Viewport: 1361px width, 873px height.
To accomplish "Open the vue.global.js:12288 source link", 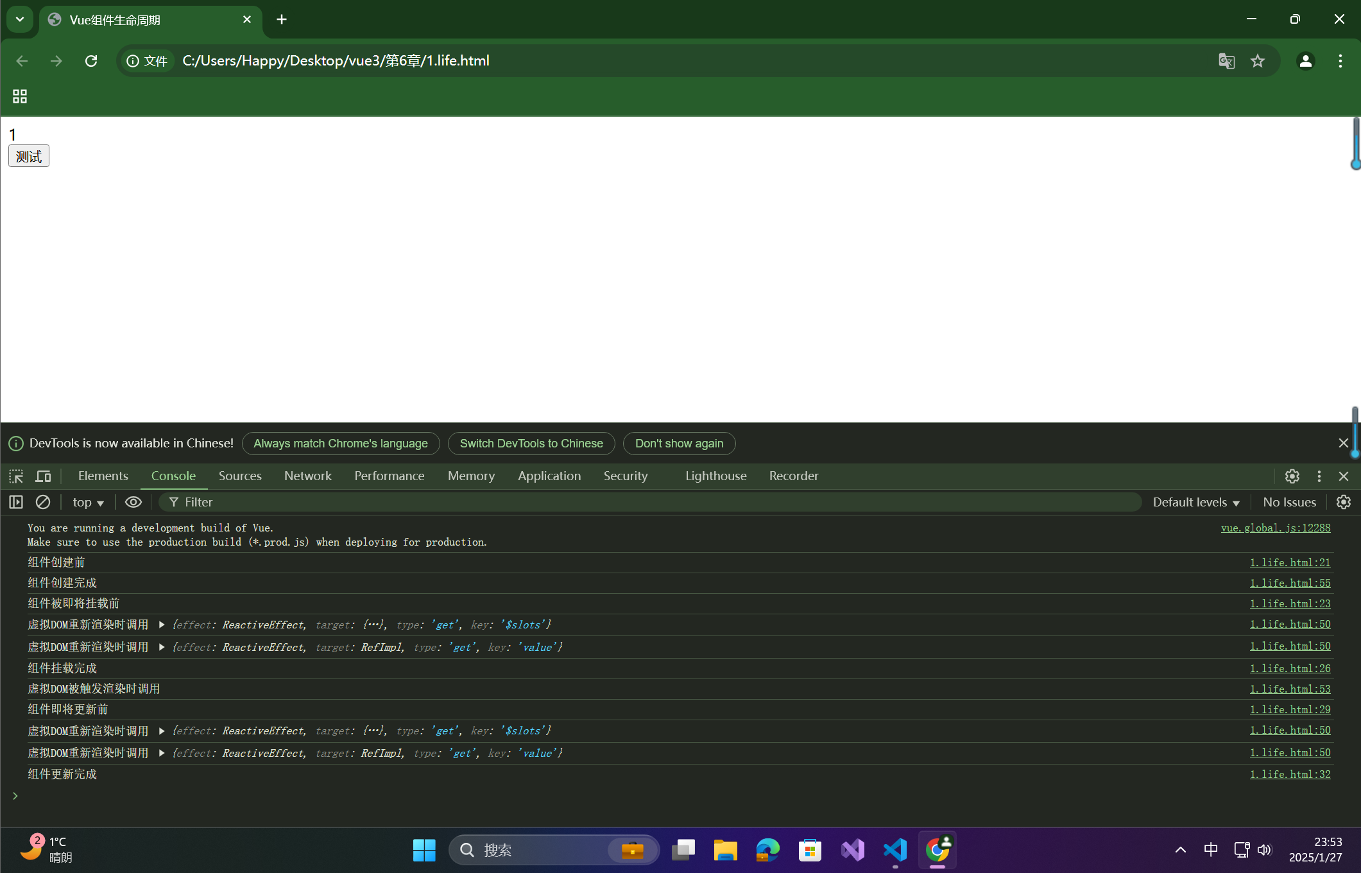I will tap(1275, 528).
